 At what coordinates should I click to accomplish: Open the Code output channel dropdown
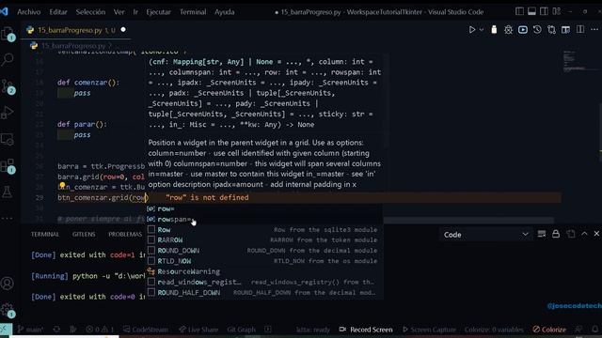[x=485, y=235]
